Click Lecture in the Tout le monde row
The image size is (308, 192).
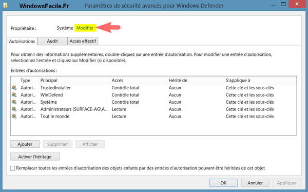click(119, 117)
